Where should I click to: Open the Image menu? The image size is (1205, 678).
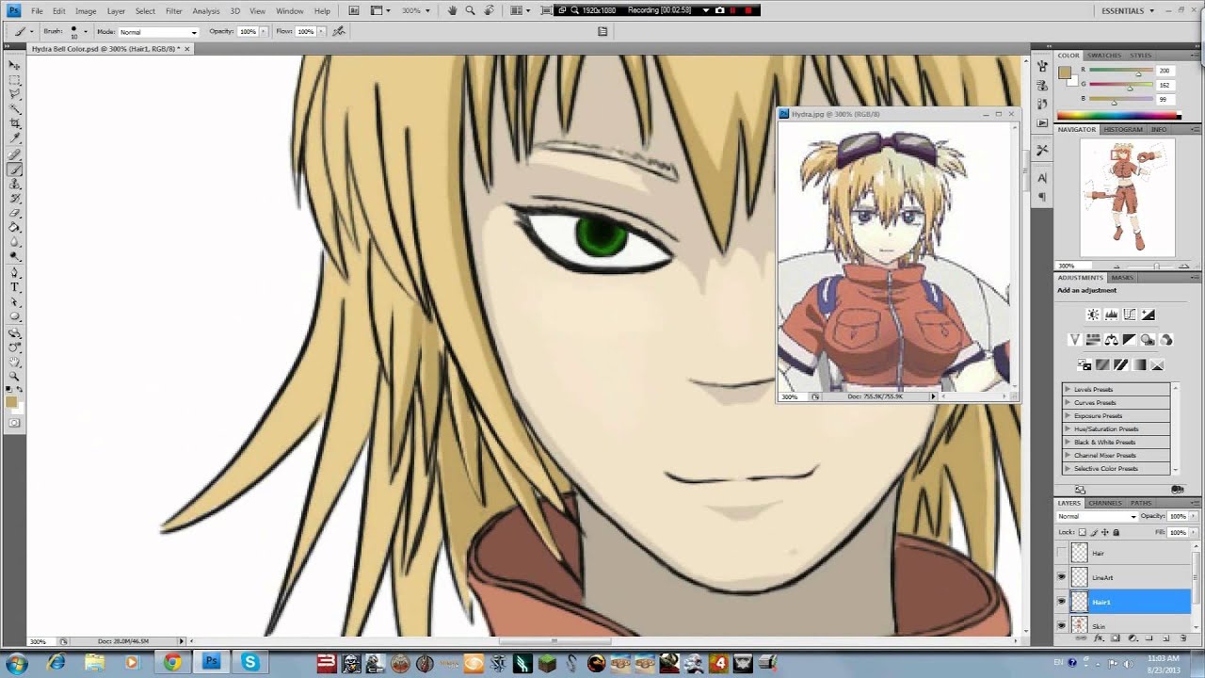(x=86, y=10)
